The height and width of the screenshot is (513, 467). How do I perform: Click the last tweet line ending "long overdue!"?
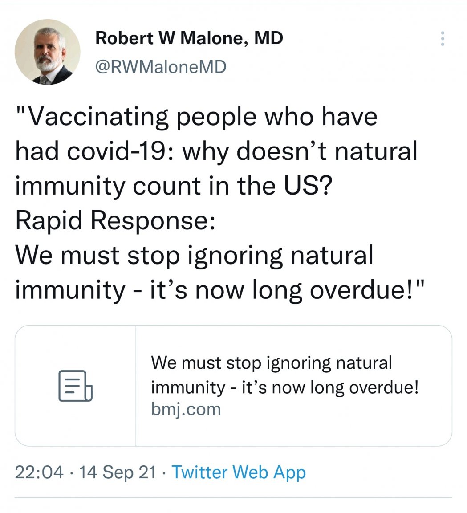(x=221, y=290)
